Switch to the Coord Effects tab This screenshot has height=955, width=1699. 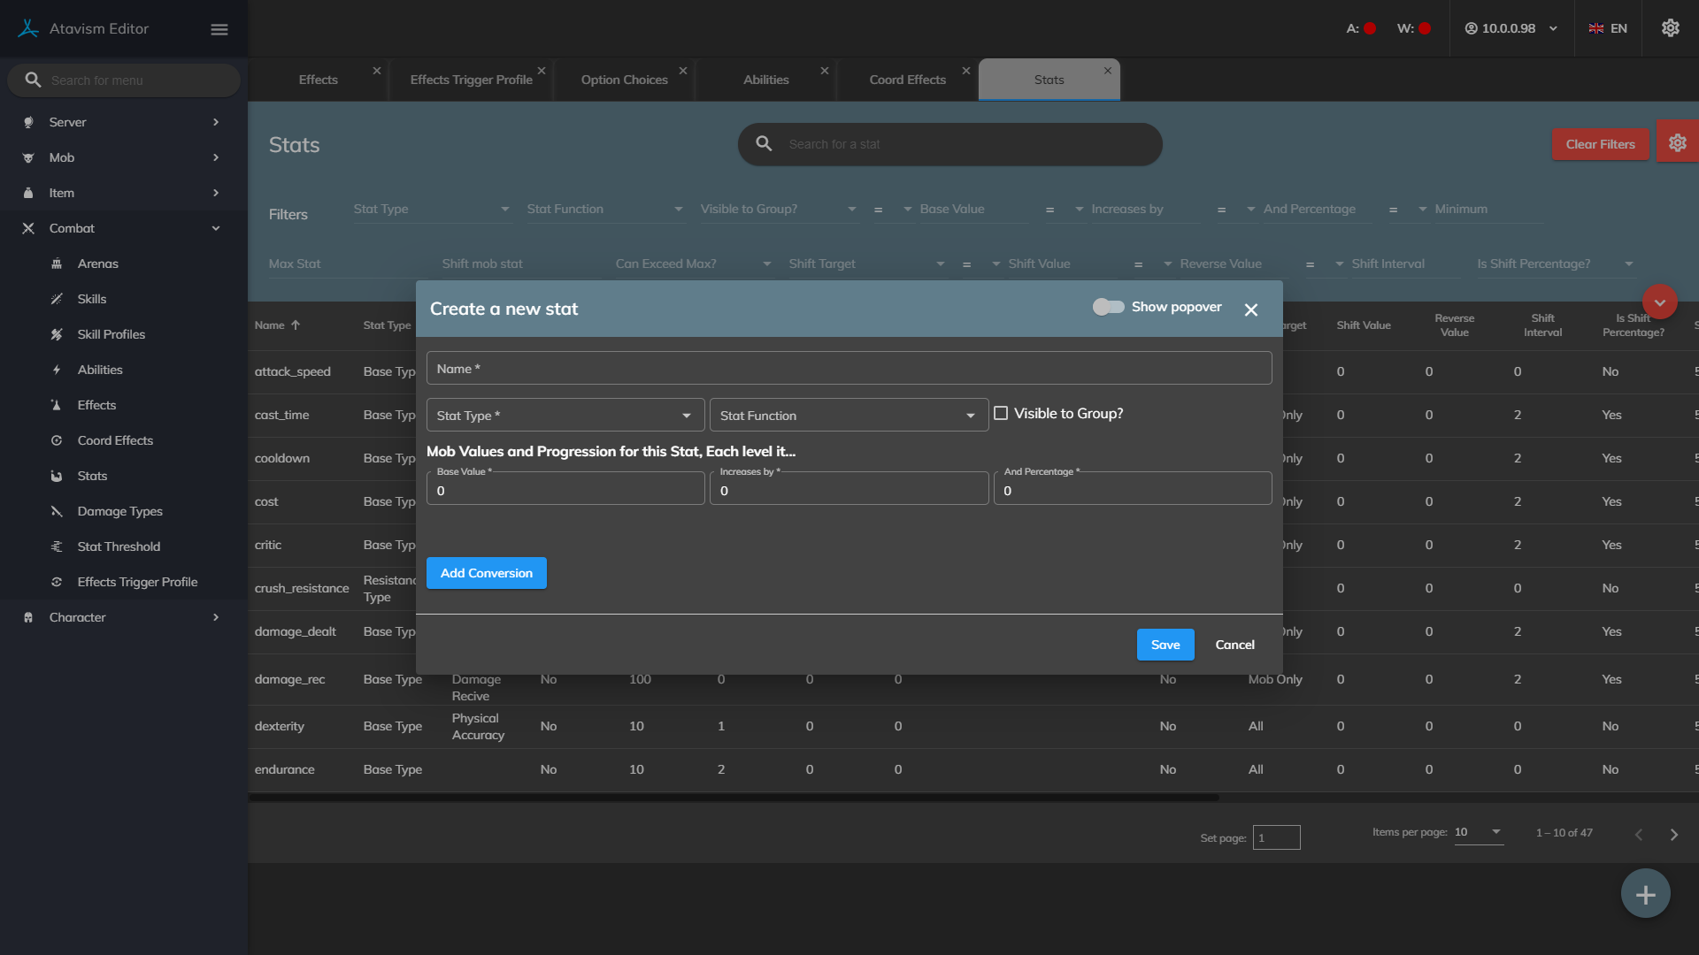click(907, 80)
